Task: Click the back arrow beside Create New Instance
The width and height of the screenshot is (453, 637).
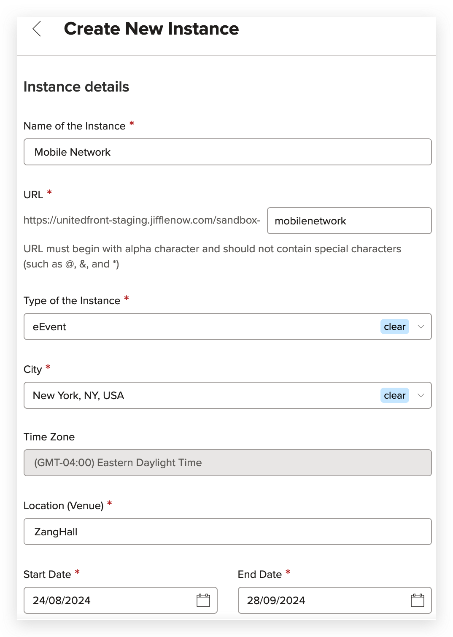Action: click(37, 30)
